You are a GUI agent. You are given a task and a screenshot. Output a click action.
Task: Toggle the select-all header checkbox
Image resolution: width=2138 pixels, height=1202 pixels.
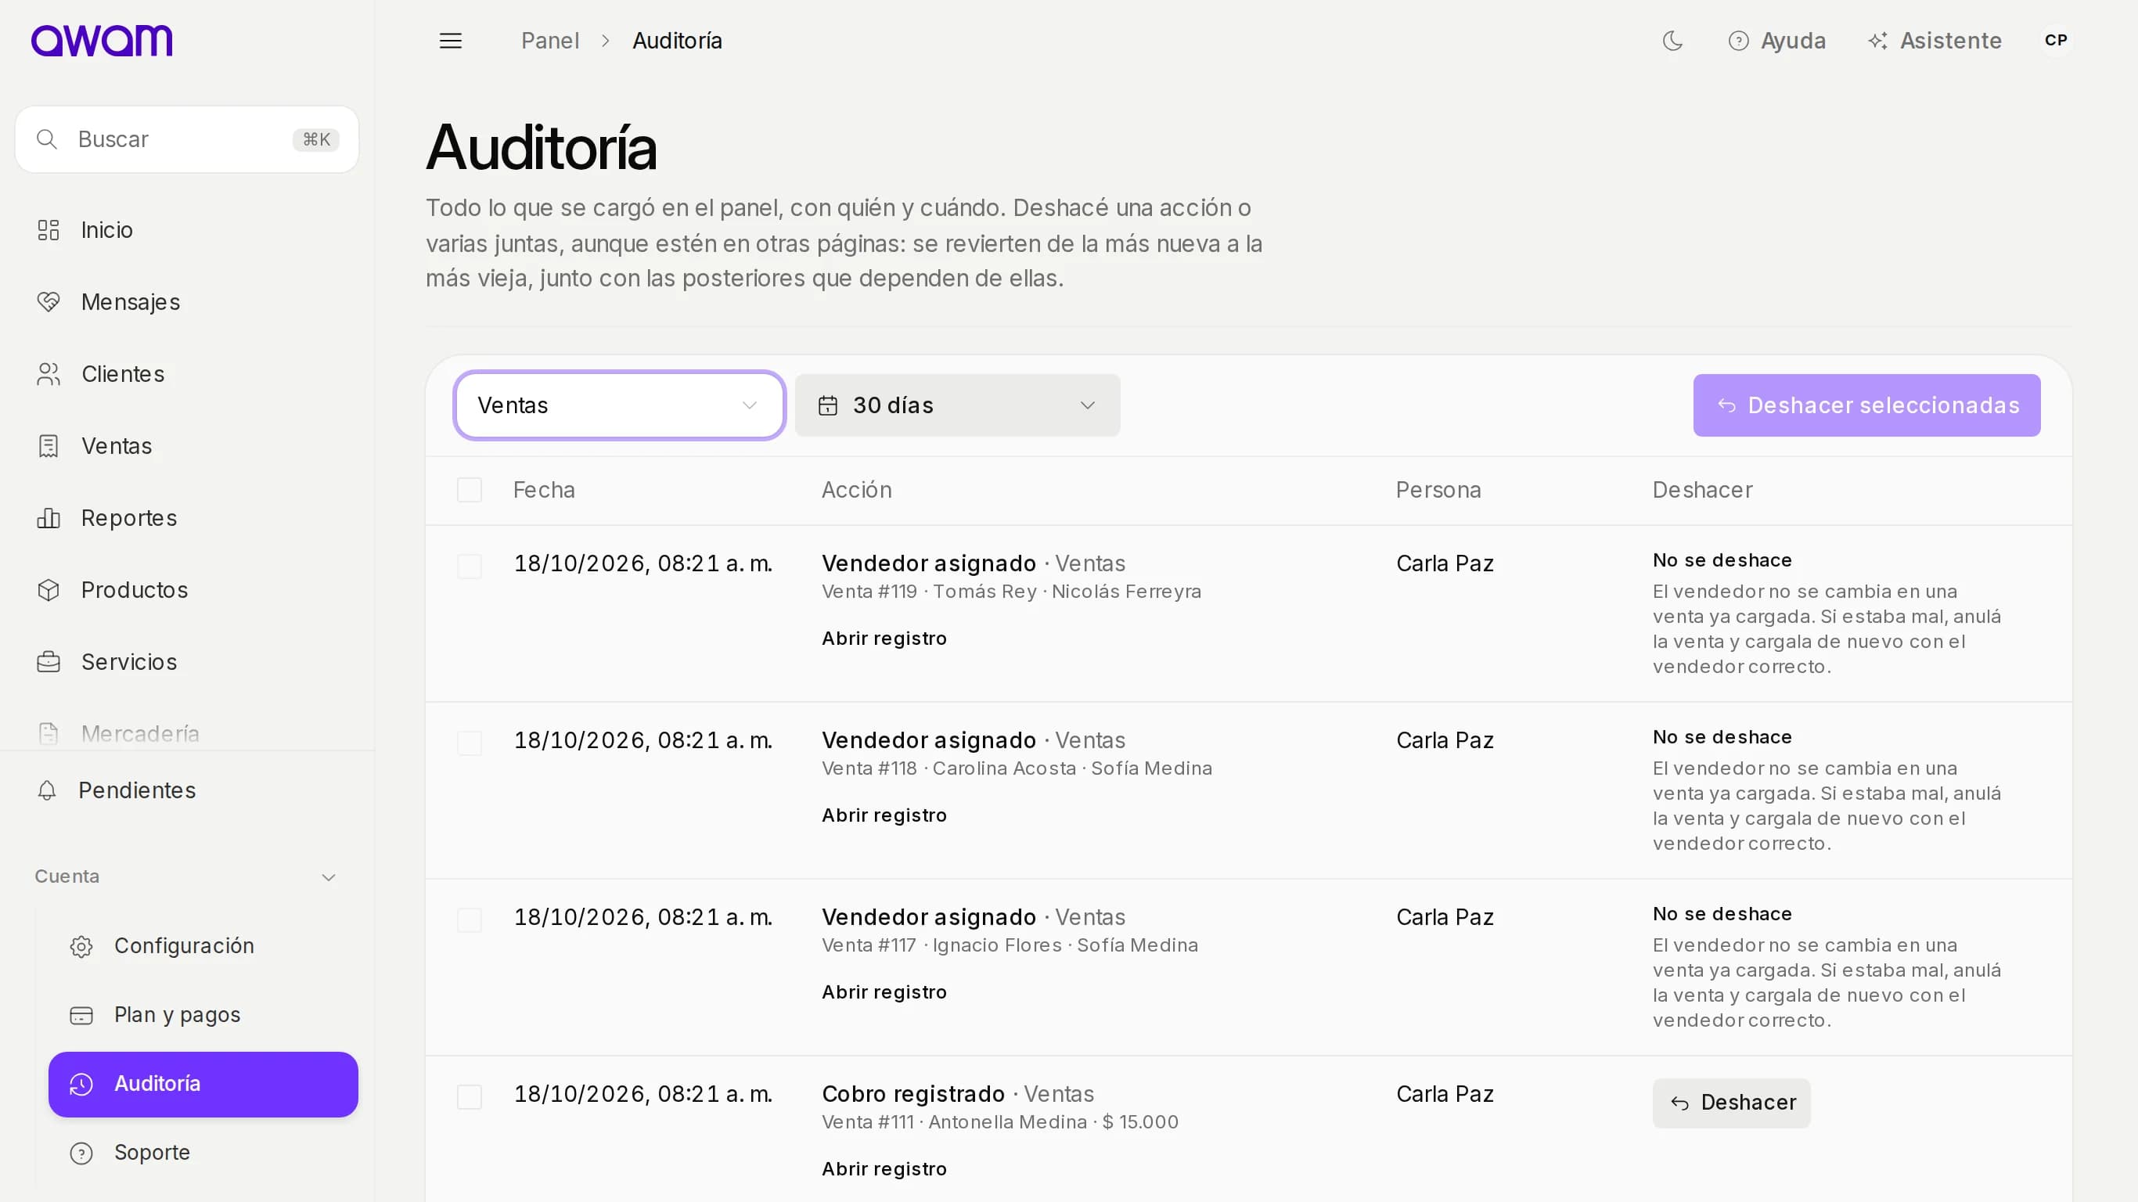(x=470, y=490)
